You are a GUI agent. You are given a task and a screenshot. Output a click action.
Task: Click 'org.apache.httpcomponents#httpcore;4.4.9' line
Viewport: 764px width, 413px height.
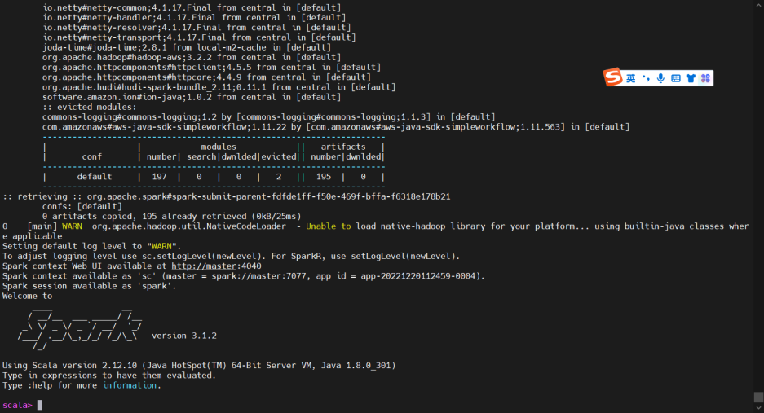(x=206, y=77)
